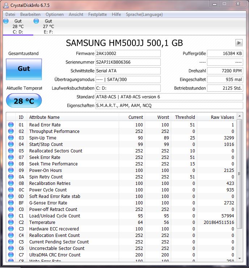Click the status circle for Temperature attribute
Image resolution: width=249 pixels, height=268 pixels.
click(x=11, y=222)
